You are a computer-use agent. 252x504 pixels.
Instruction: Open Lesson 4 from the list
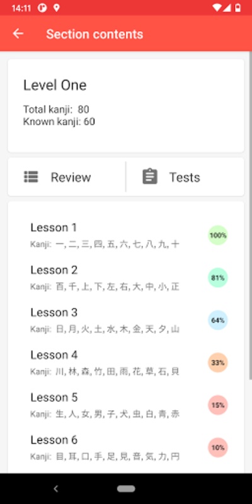(x=126, y=363)
